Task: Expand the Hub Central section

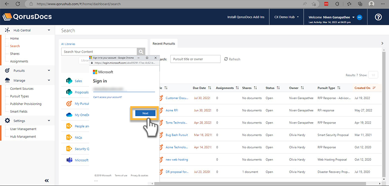Action: coord(49,30)
